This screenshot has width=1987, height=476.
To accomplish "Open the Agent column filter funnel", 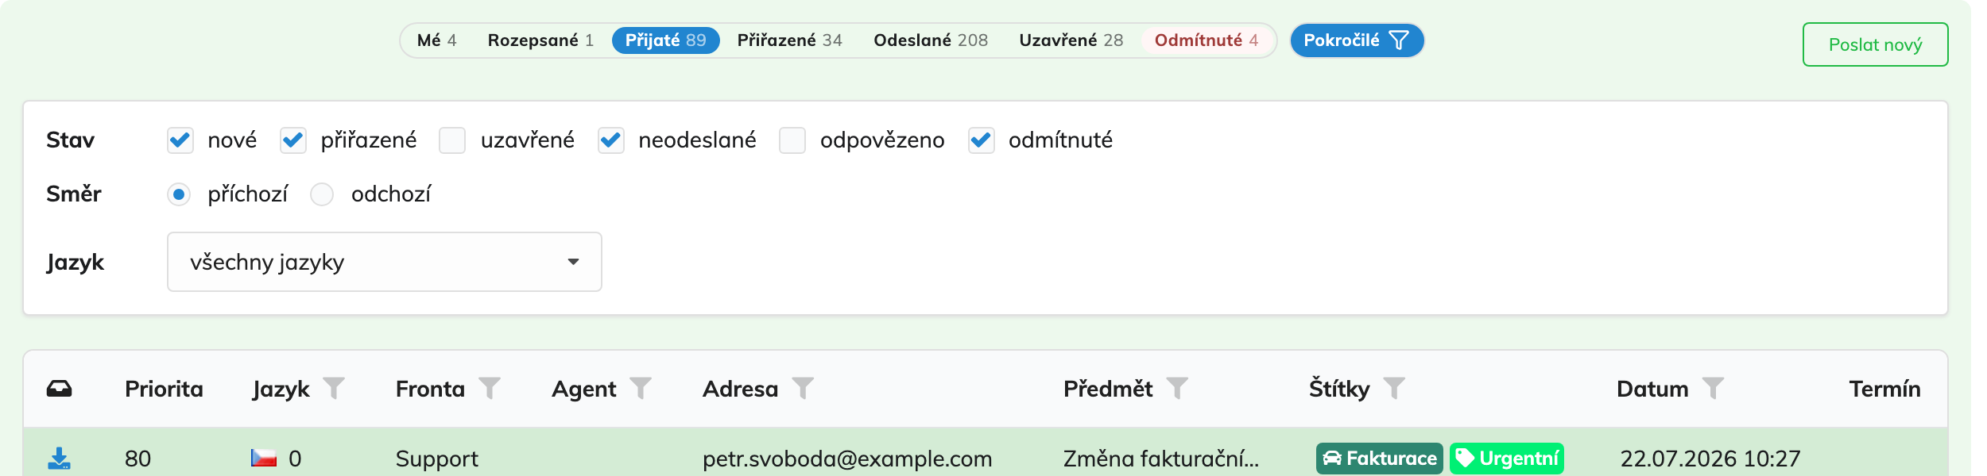I will coord(641,388).
